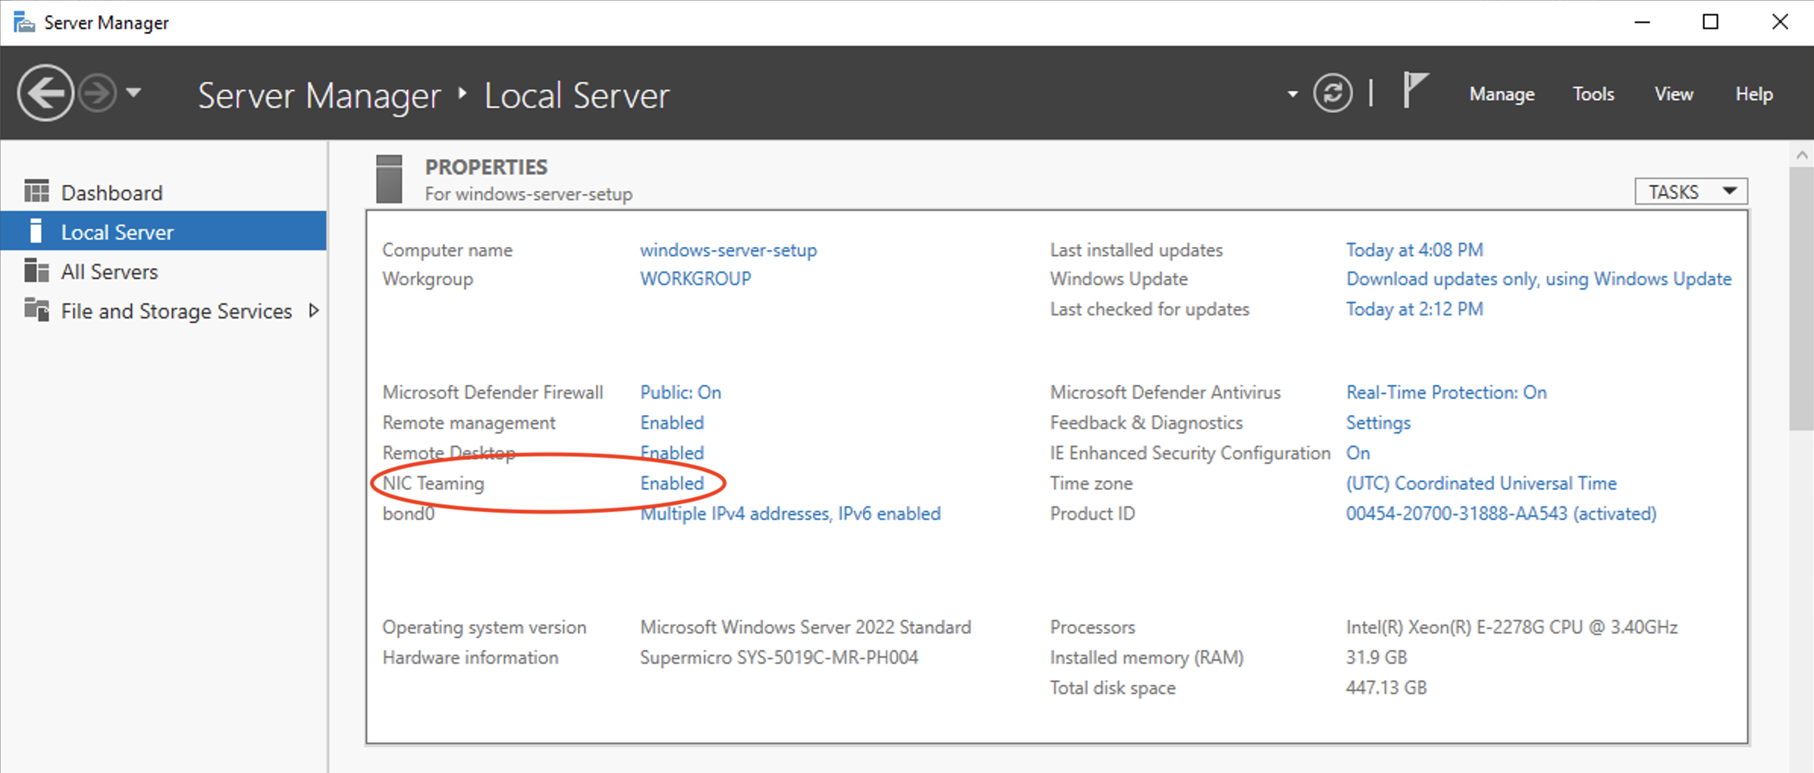
Task: Click Last installed updates Today at 4:08 PM
Action: click(x=1414, y=250)
